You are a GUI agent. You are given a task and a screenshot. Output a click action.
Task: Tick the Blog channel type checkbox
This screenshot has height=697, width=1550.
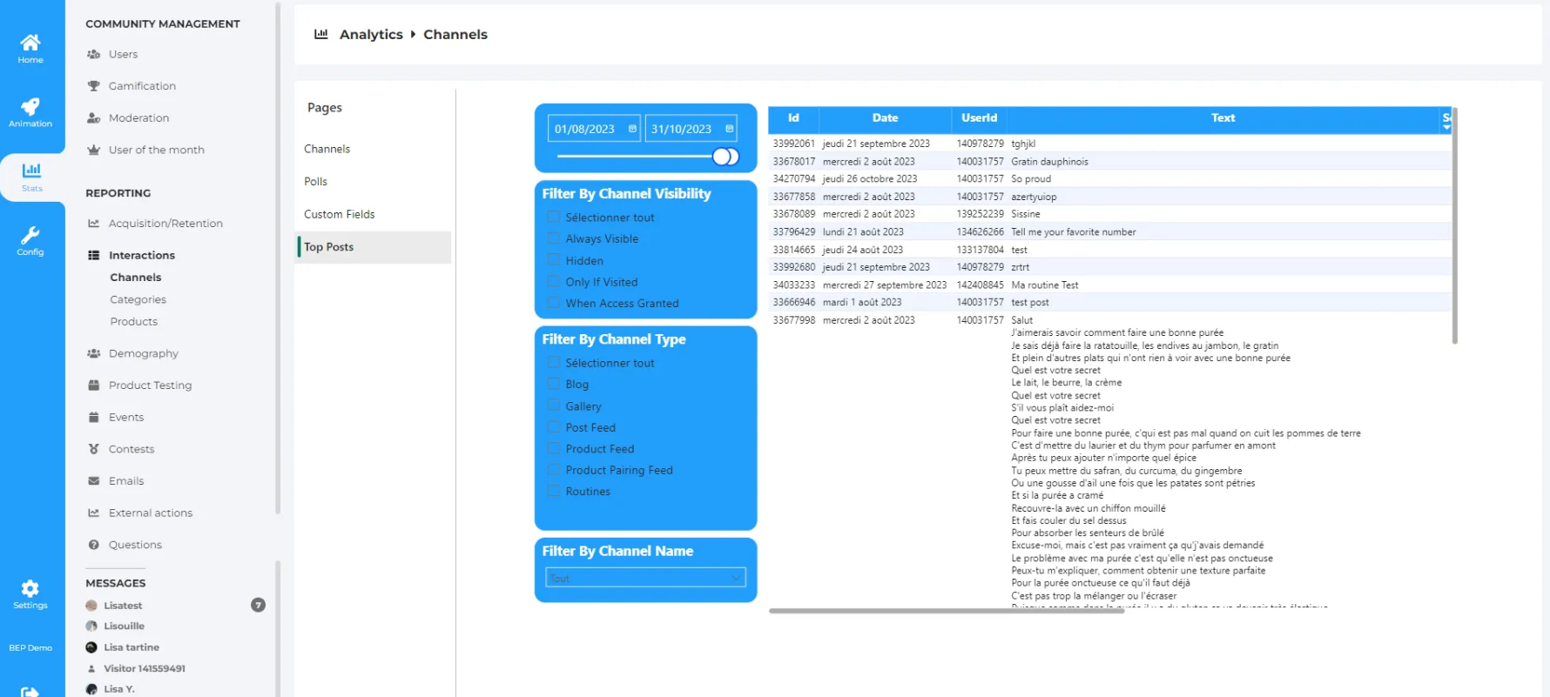click(554, 384)
